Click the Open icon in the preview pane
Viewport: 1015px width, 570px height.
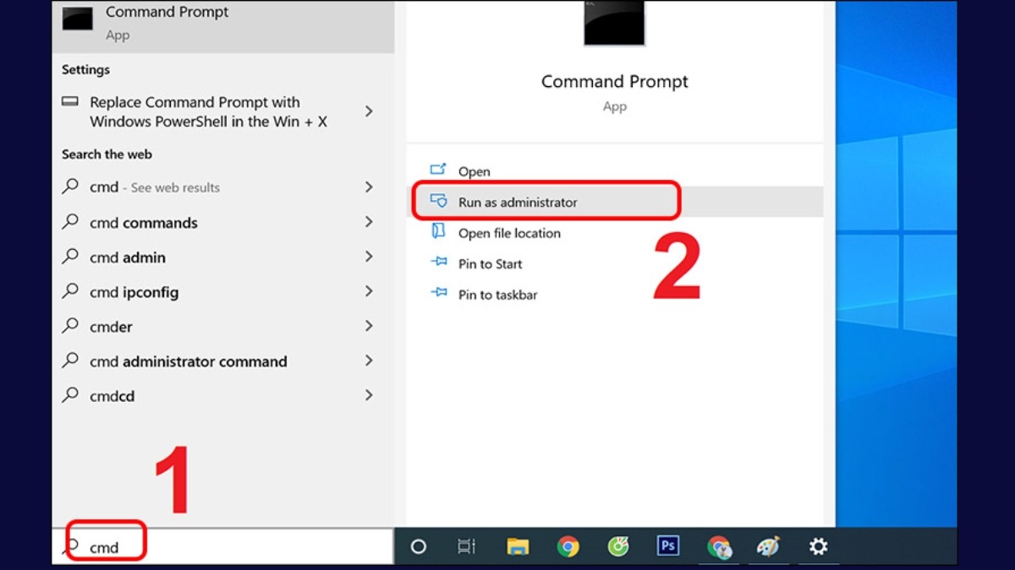pos(438,171)
